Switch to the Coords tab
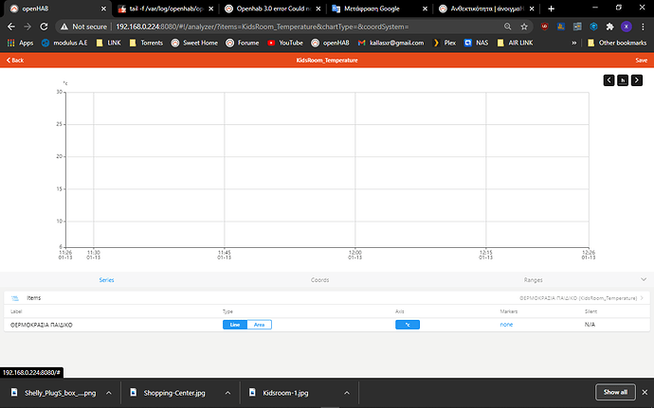654x408 pixels. 320,280
